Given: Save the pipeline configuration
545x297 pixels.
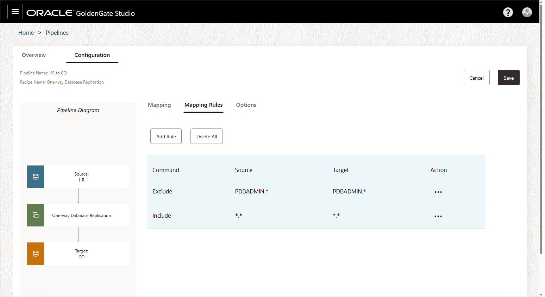Looking at the screenshot, I should click(x=508, y=78).
